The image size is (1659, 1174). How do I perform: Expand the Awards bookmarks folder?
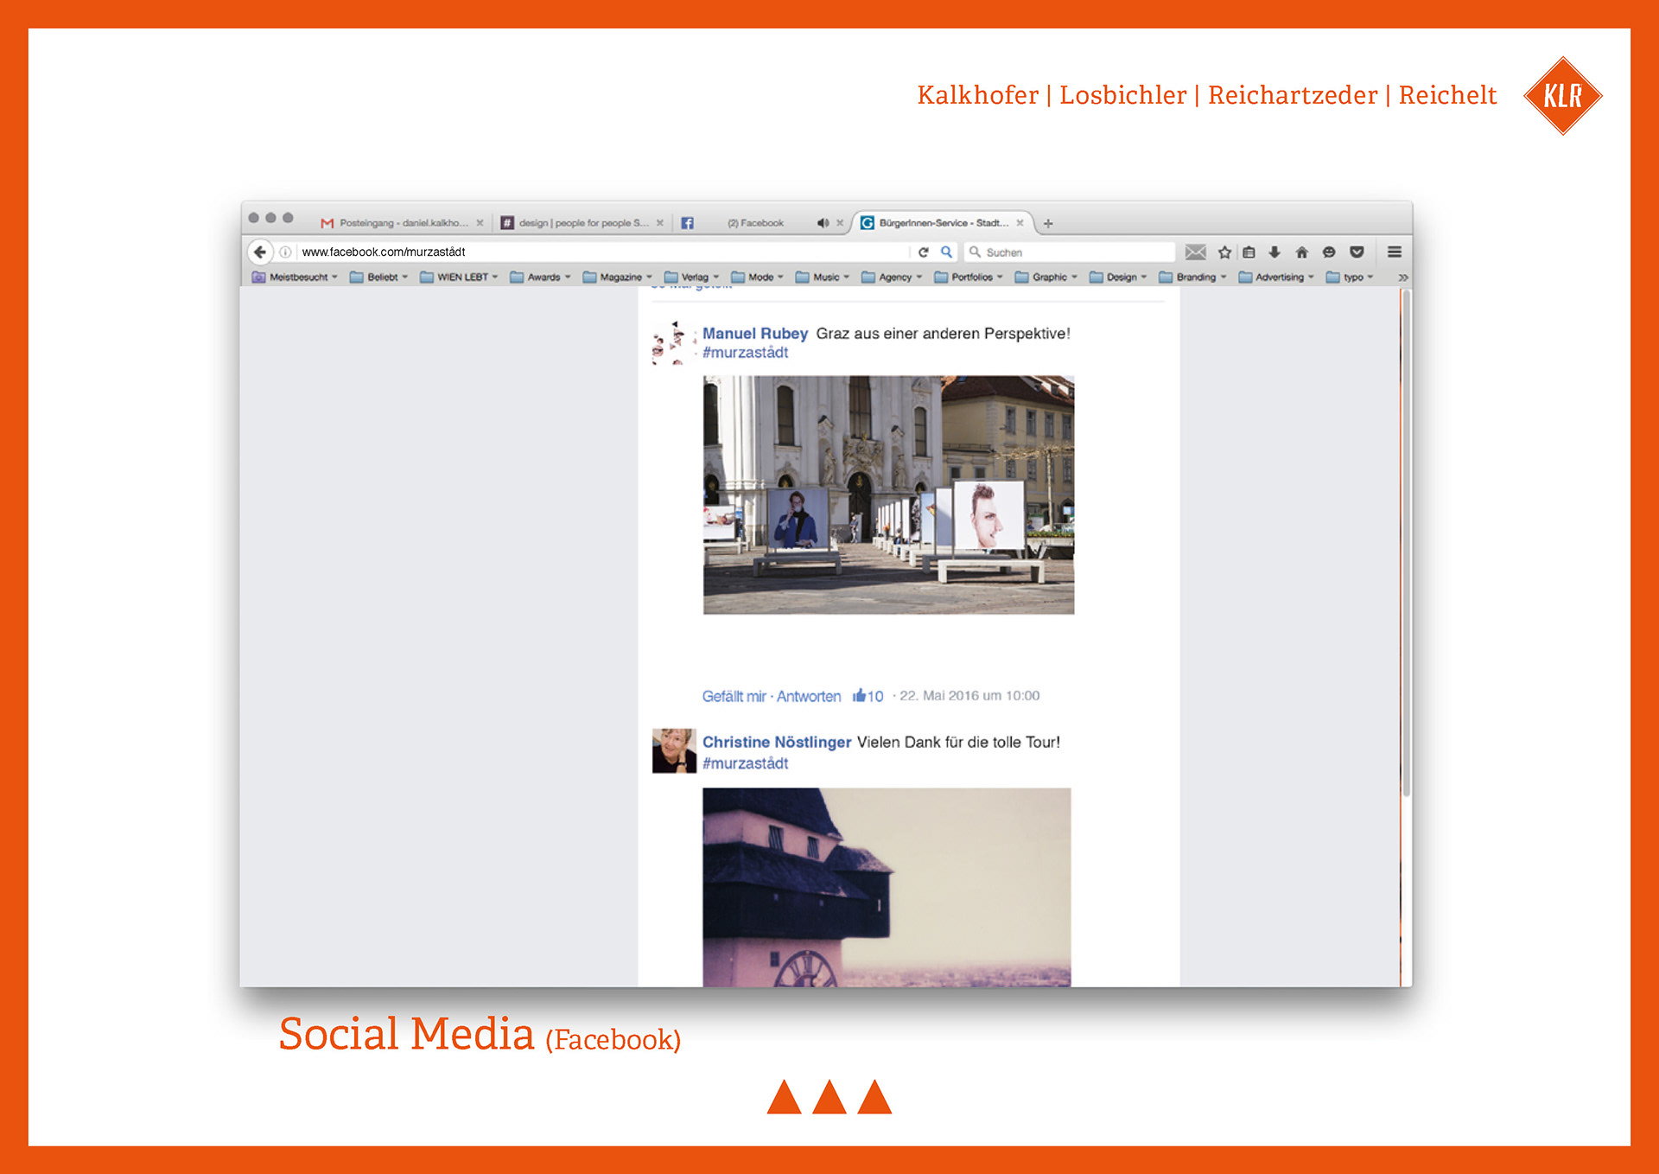pyautogui.click(x=540, y=278)
